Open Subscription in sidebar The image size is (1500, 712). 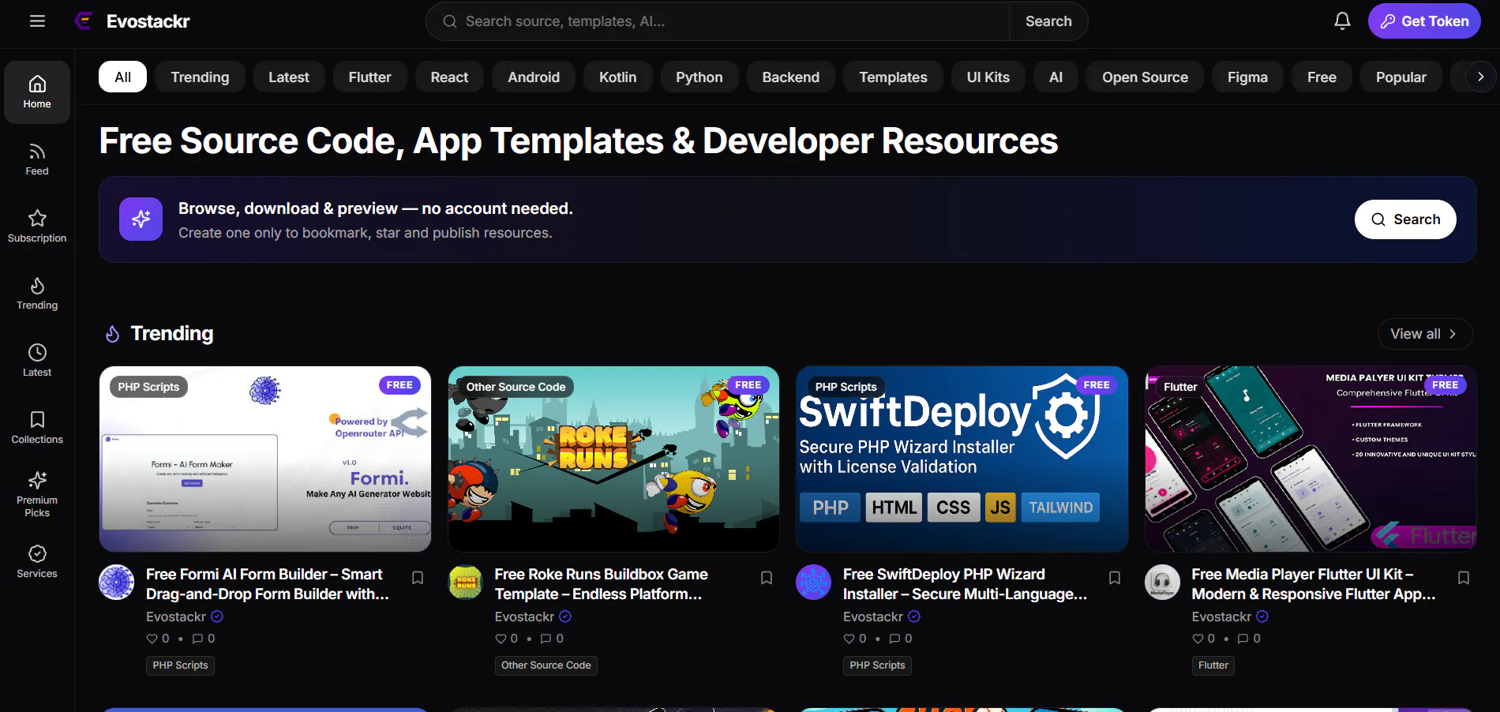[x=37, y=227]
